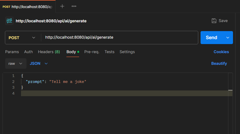
Task: Open the Pre-req. tab
Action: click(92, 52)
